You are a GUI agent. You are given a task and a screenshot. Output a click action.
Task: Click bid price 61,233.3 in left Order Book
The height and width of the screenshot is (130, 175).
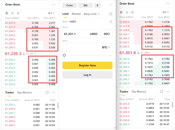[x=10, y=84]
